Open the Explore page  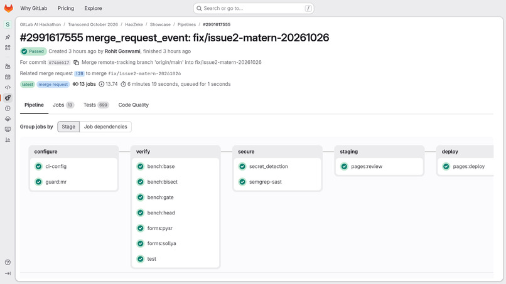coord(94,8)
